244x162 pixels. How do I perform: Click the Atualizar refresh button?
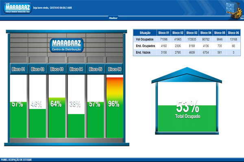[x=113, y=18]
